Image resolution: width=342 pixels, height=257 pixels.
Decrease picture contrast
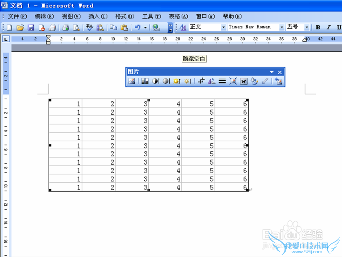click(167, 81)
